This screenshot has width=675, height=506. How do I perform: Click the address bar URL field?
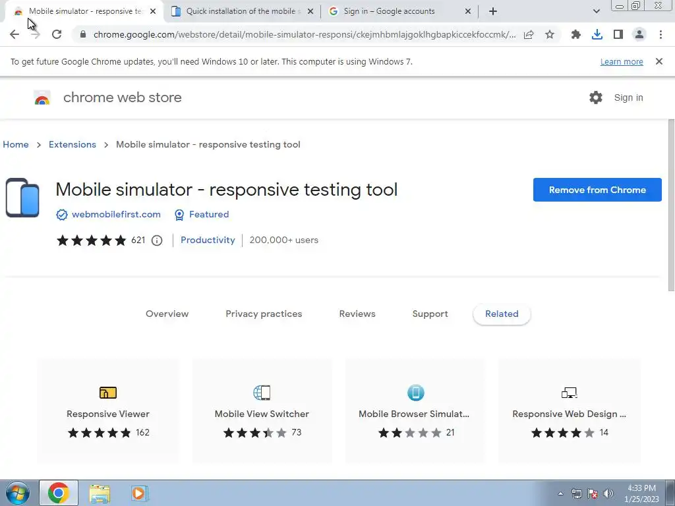coord(305,34)
